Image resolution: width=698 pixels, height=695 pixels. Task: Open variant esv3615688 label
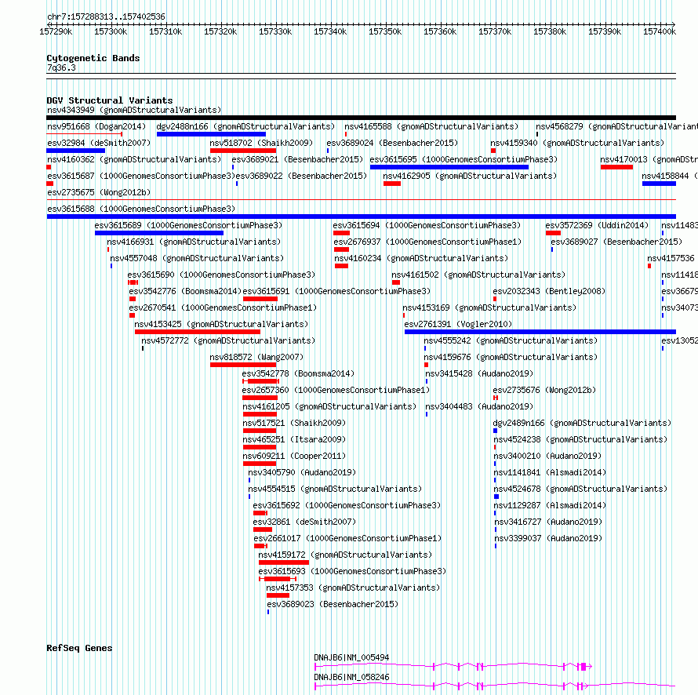click(x=141, y=209)
